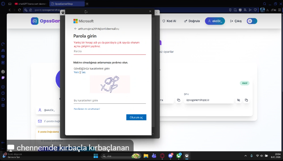This screenshot has width=283, height=161.
Task: Toggle the site theme switch
Action: (x=252, y=21)
